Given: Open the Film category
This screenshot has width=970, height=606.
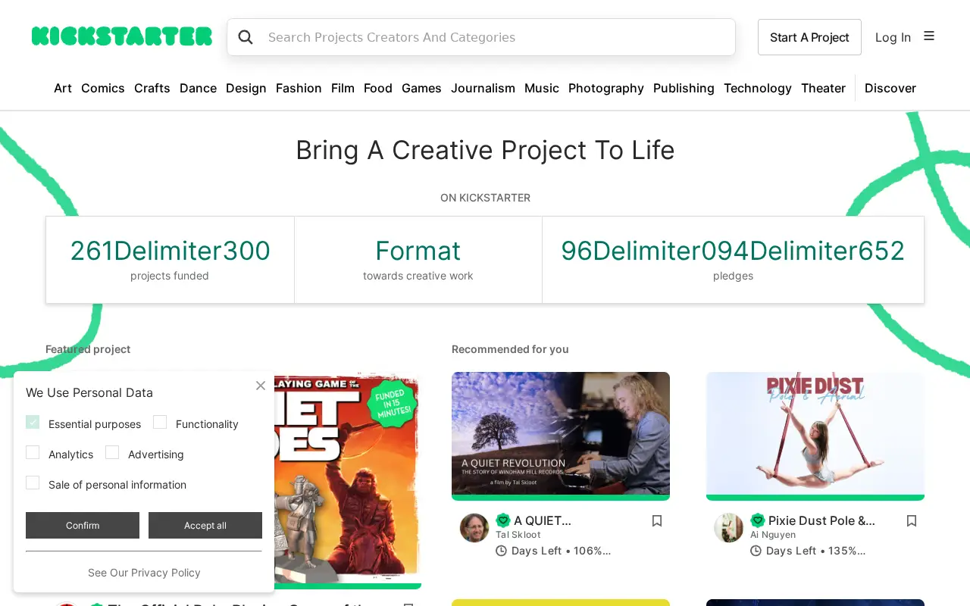Looking at the screenshot, I should 343,88.
